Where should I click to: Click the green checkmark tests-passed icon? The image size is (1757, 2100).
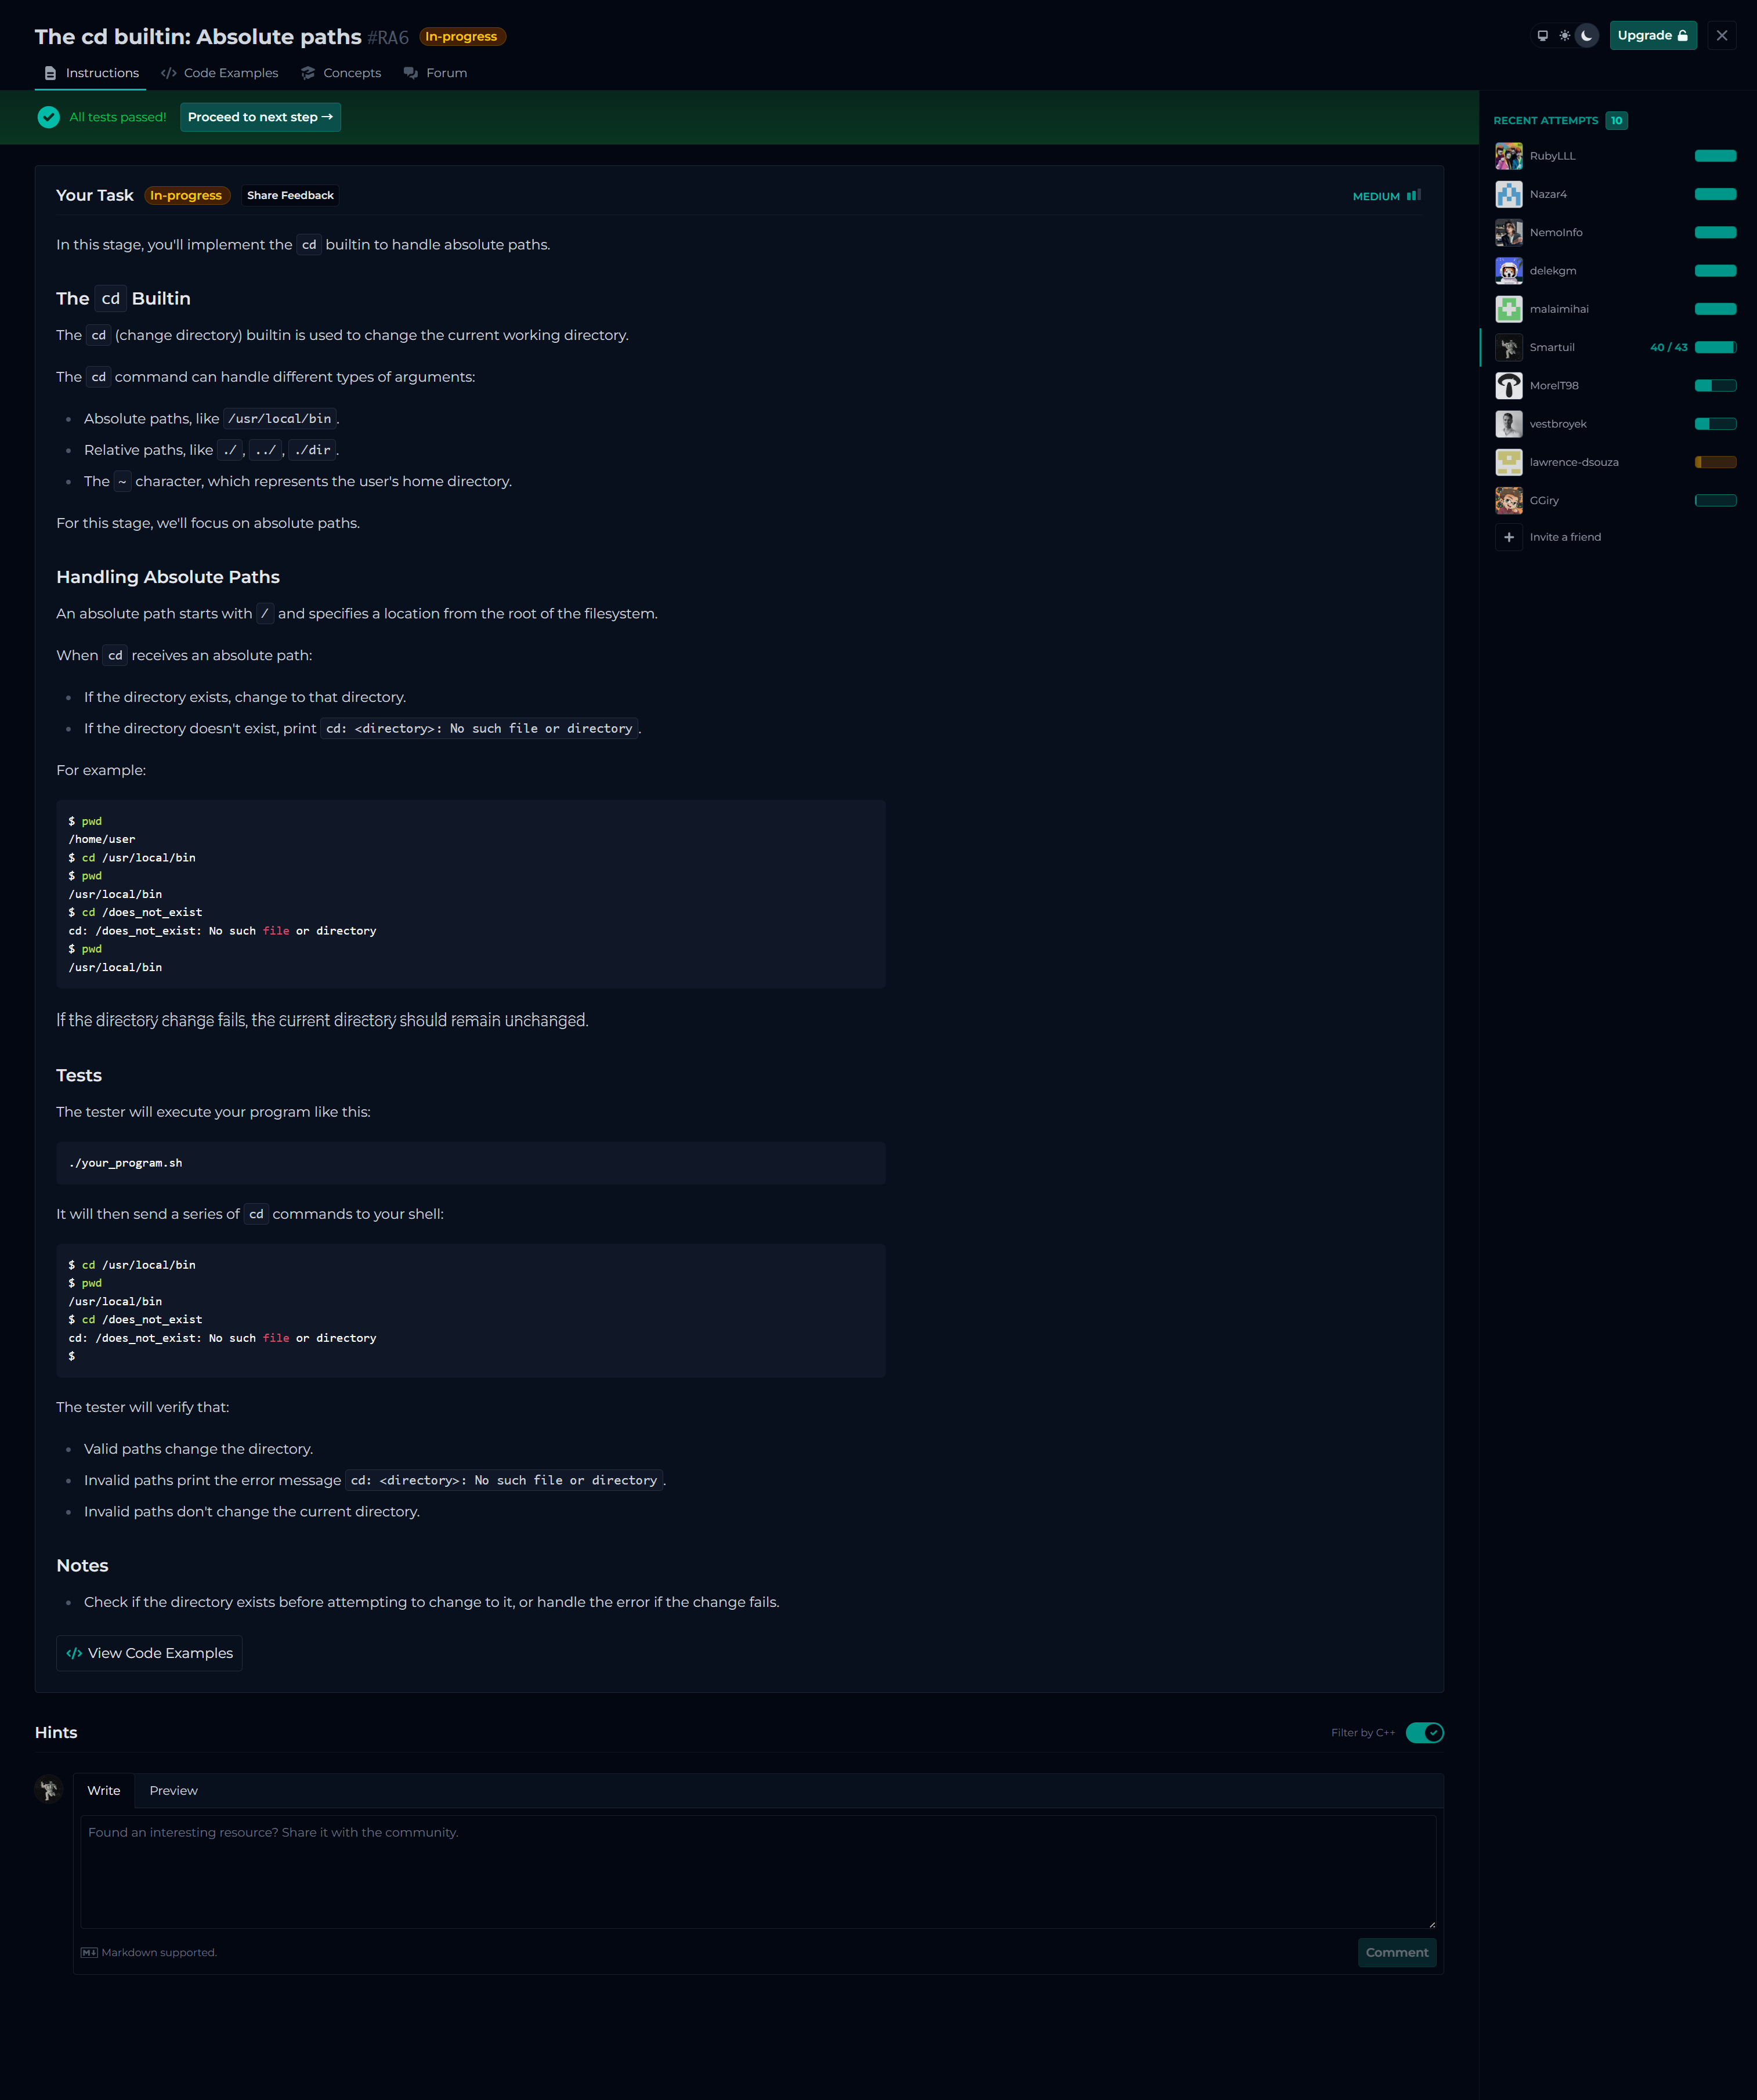[x=48, y=117]
